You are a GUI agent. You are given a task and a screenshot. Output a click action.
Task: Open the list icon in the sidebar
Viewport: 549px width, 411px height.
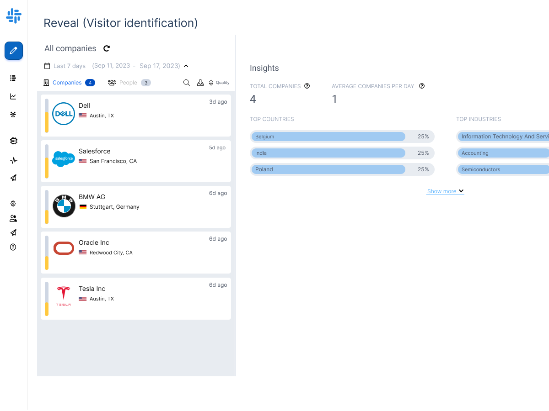pos(13,78)
